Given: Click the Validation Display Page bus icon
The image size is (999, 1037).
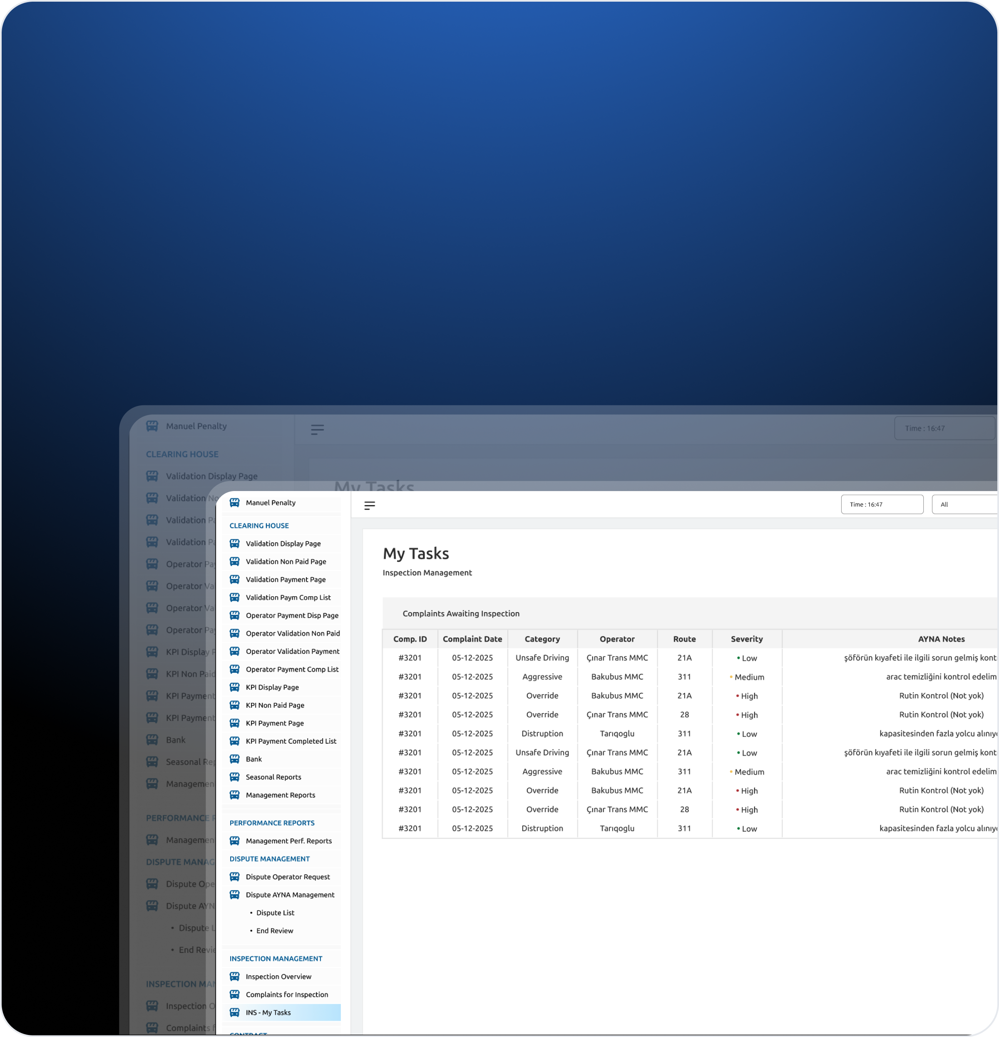Looking at the screenshot, I should [234, 543].
